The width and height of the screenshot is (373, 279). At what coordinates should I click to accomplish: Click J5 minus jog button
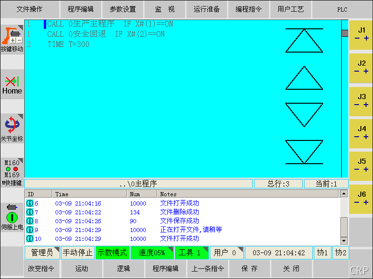tap(357, 169)
